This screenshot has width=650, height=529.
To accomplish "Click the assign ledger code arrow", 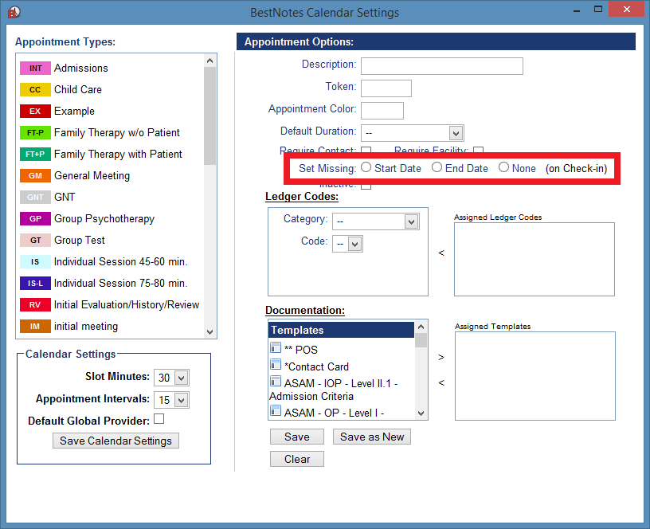I will 441,253.
